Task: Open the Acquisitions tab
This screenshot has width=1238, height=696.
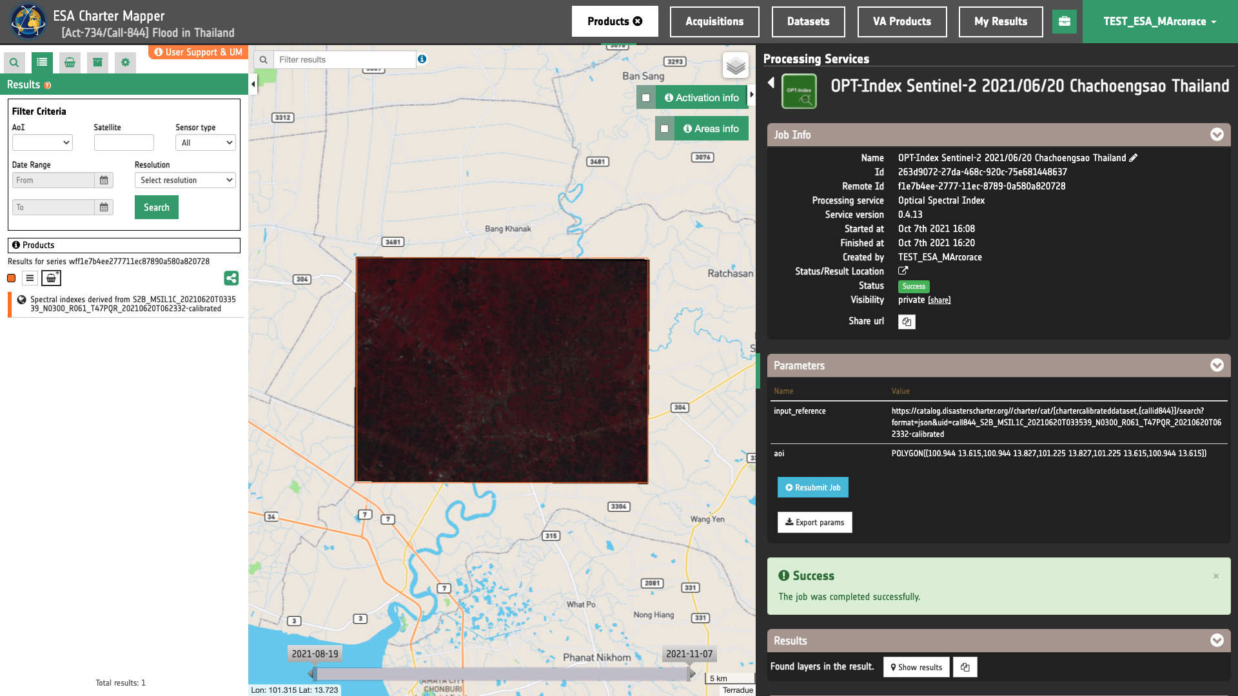Action: (x=714, y=22)
